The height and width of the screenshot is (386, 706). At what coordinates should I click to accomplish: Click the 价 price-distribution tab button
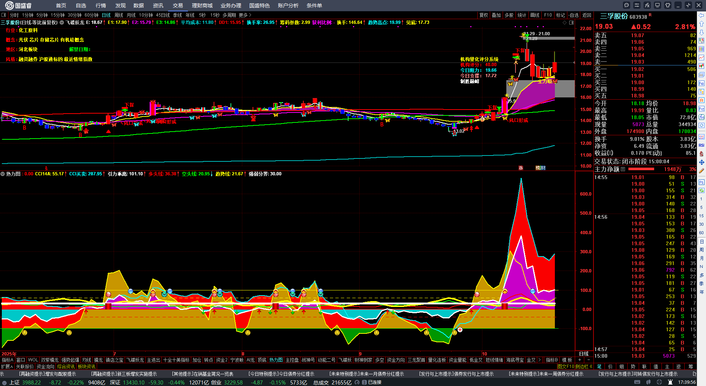point(610,366)
